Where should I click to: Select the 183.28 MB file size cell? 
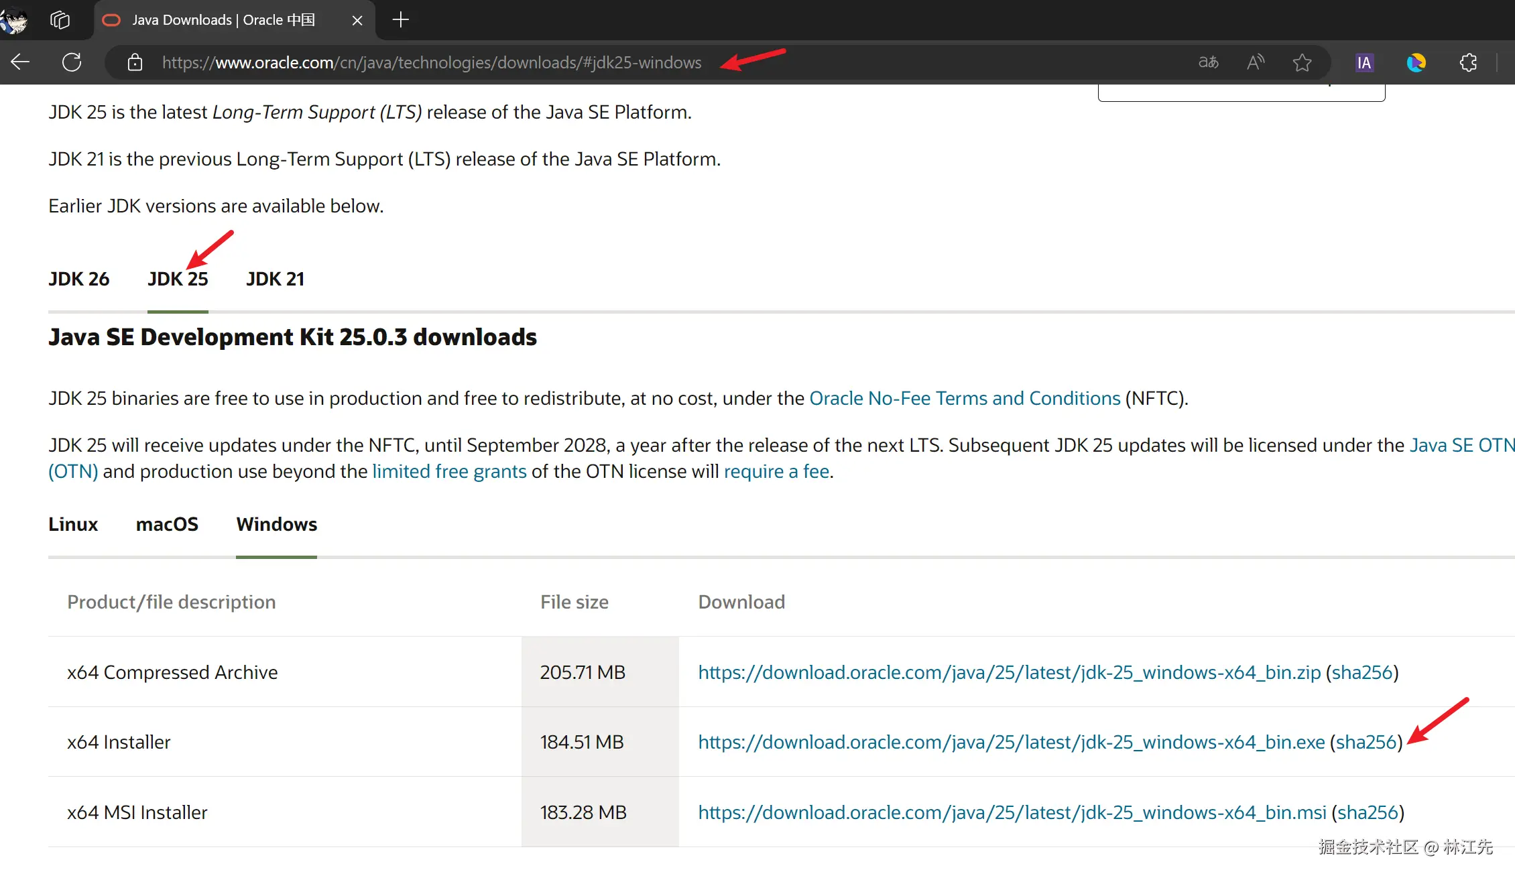tap(600, 812)
